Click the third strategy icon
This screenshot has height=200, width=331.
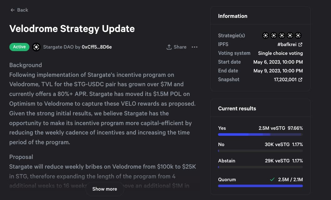coord(282,35)
